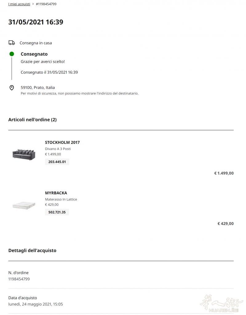Image resolution: width=246 pixels, height=315 pixels.
Task: Open the 'I miei acquisti' breadcrumb link
Action: 19,4
